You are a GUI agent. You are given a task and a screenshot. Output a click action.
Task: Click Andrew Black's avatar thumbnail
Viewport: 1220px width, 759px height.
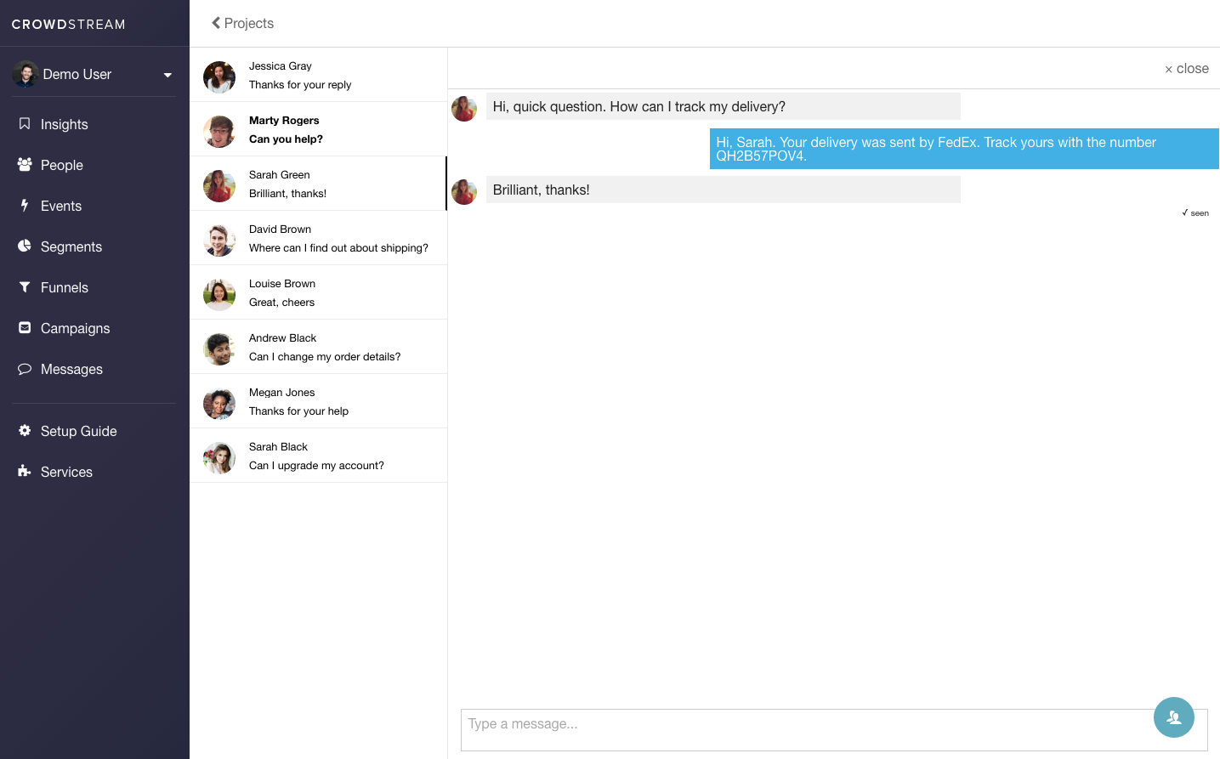219,348
